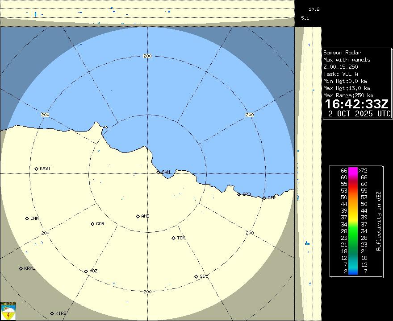This screenshot has width=393, height=321.
Task: Select the KIRS station diamond marker
Action: (x=52, y=313)
